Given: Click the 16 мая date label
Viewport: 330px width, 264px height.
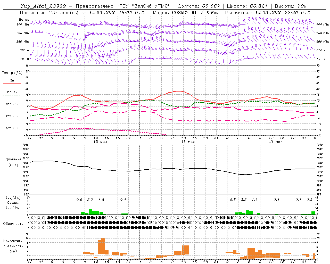Looking at the screenshot, I should [x=188, y=142].
